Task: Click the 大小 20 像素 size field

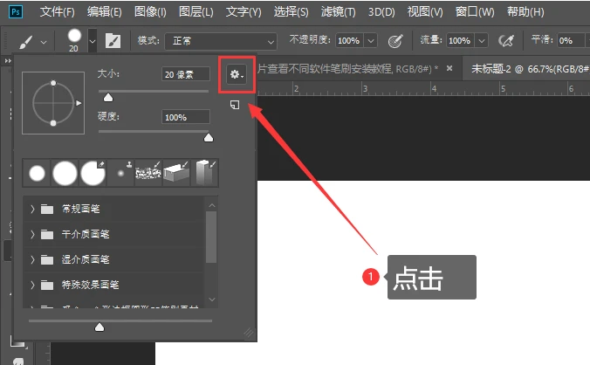Action: (x=186, y=74)
